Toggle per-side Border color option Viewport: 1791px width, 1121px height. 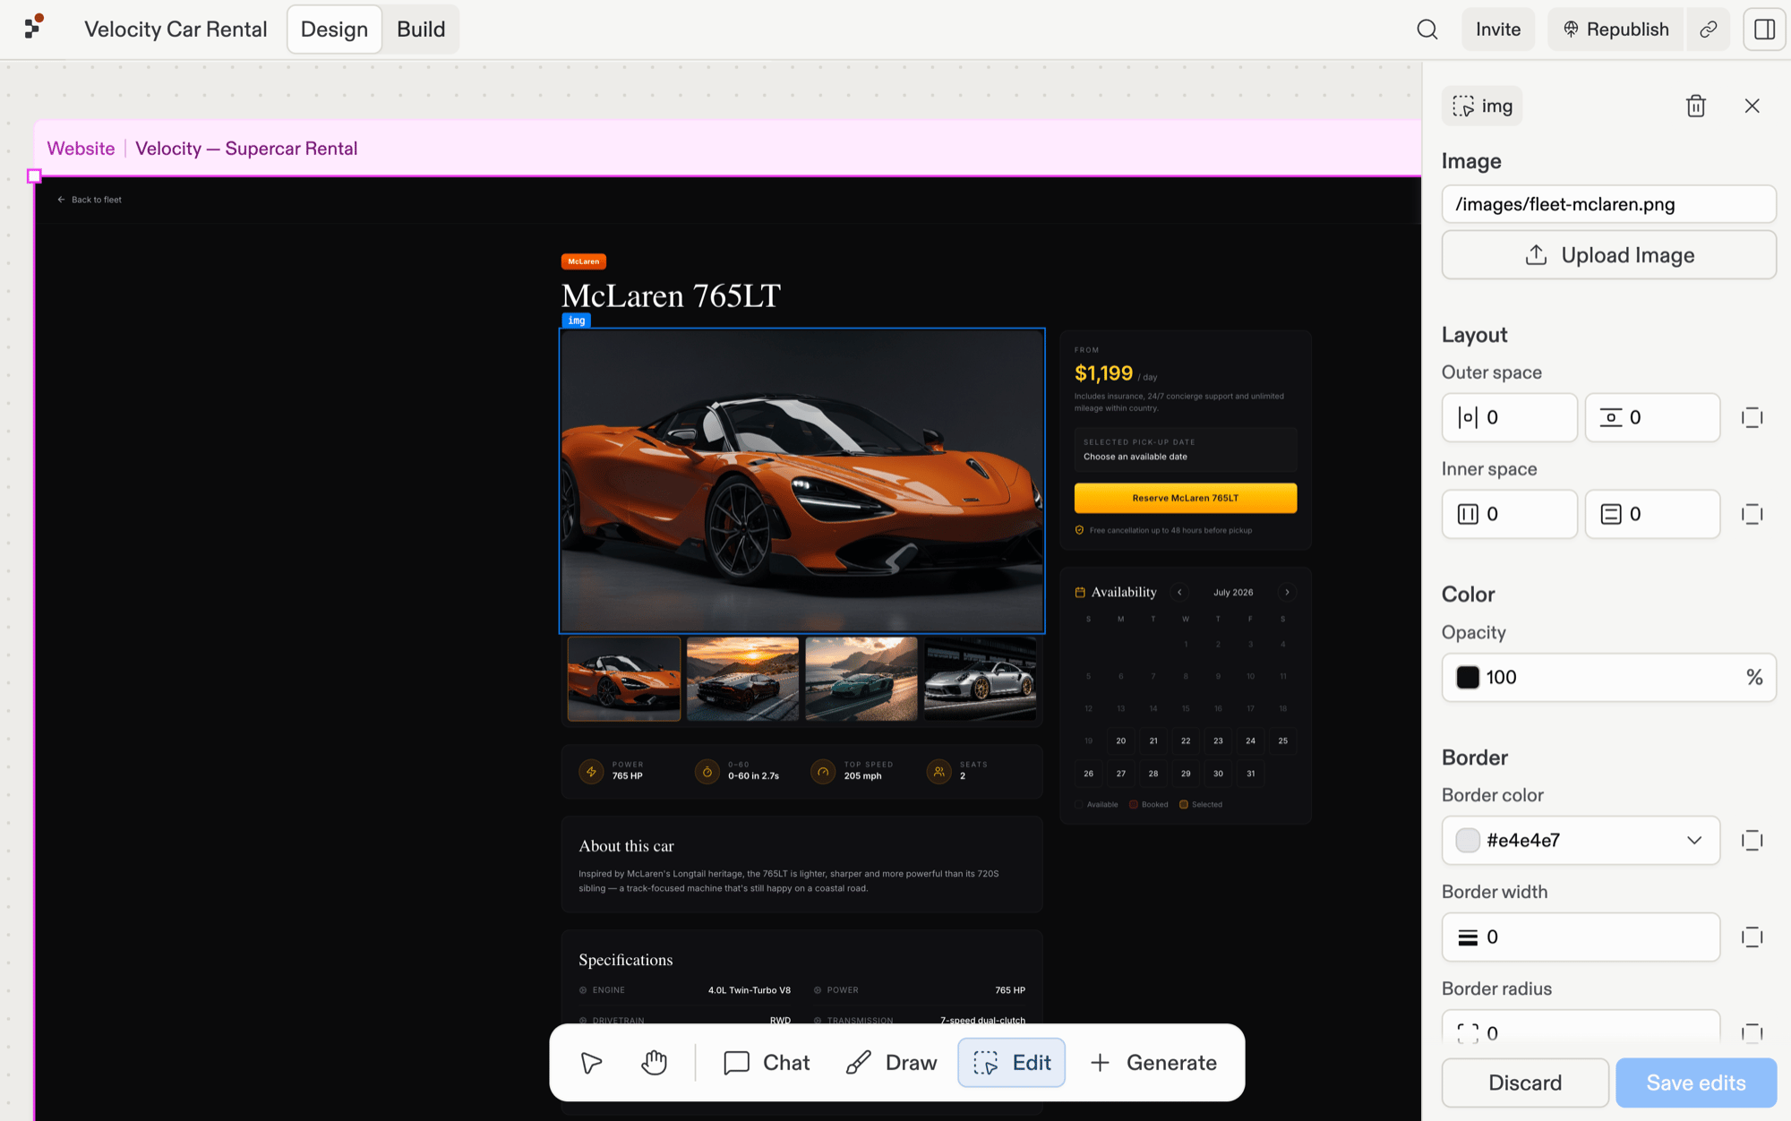click(1752, 840)
